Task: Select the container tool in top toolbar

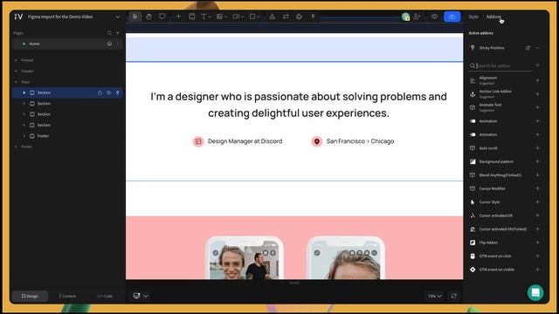Action: click(x=192, y=17)
